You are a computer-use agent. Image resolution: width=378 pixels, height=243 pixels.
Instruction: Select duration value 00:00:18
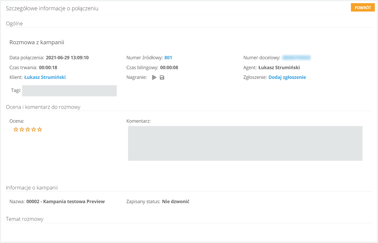click(x=48, y=68)
